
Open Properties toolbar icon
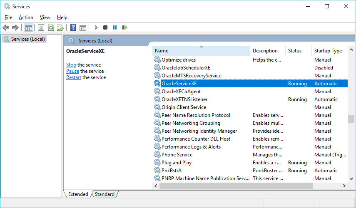click(x=41, y=28)
